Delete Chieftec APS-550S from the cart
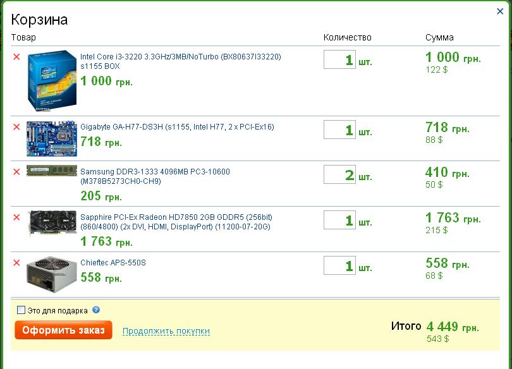The width and height of the screenshot is (512, 369). pyautogui.click(x=16, y=263)
